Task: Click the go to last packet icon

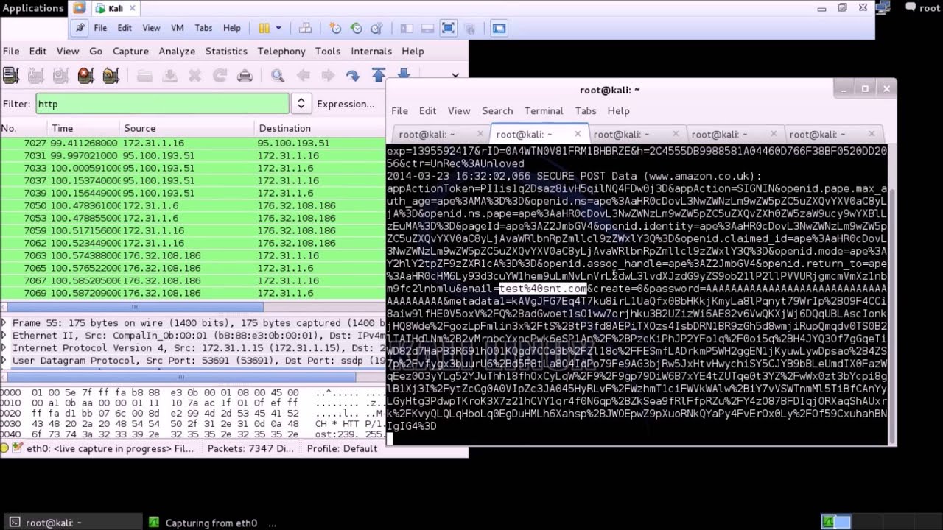Action: pos(403,74)
